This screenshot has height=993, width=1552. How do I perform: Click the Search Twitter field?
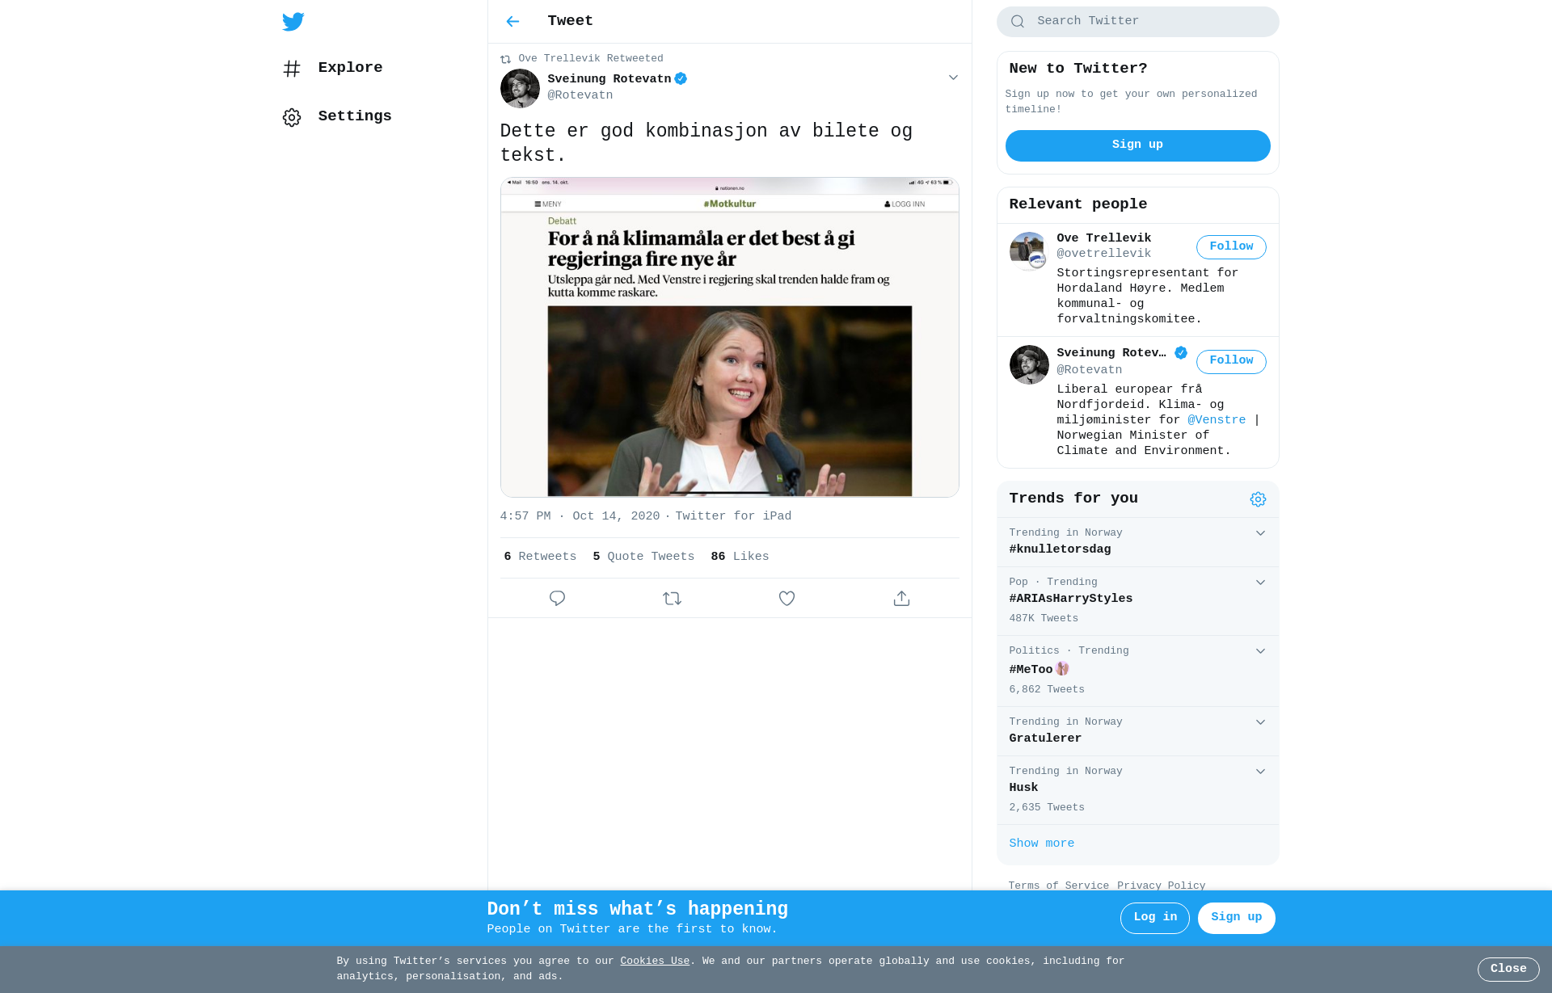[x=1148, y=22]
